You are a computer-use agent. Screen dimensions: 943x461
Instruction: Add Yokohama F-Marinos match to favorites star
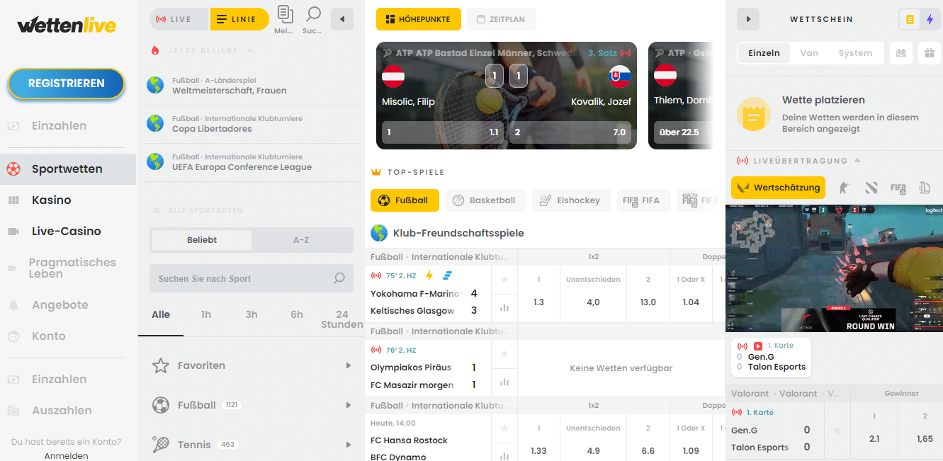pyautogui.click(x=504, y=280)
